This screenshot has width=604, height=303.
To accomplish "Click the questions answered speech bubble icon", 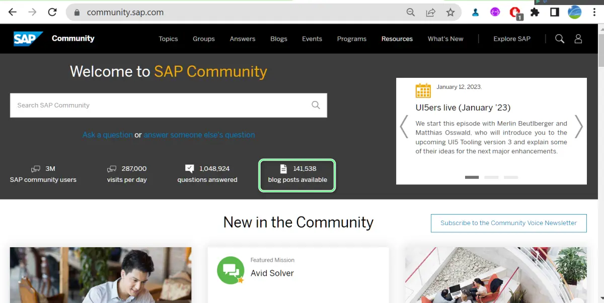I will click(x=190, y=168).
